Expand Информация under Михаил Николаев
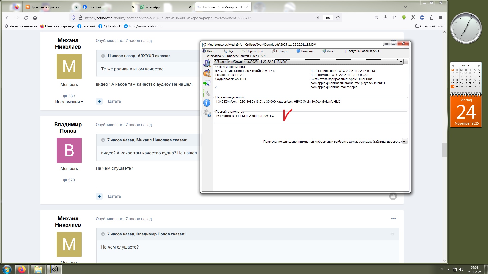This screenshot has width=488, height=279. [x=69, y=102]
